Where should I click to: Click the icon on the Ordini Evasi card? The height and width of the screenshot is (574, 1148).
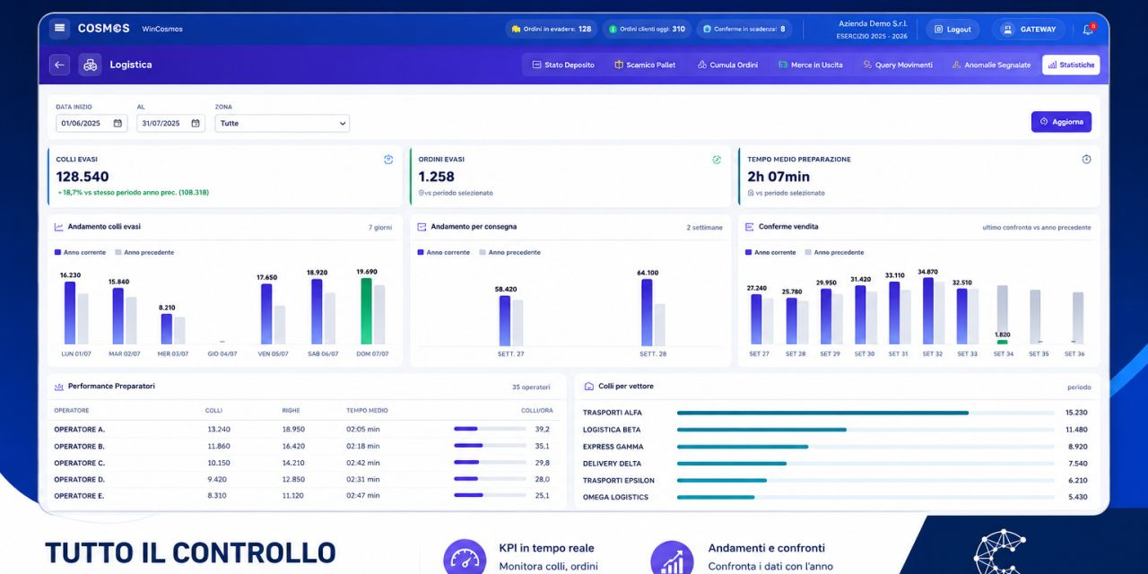click(x=717, y=160)
